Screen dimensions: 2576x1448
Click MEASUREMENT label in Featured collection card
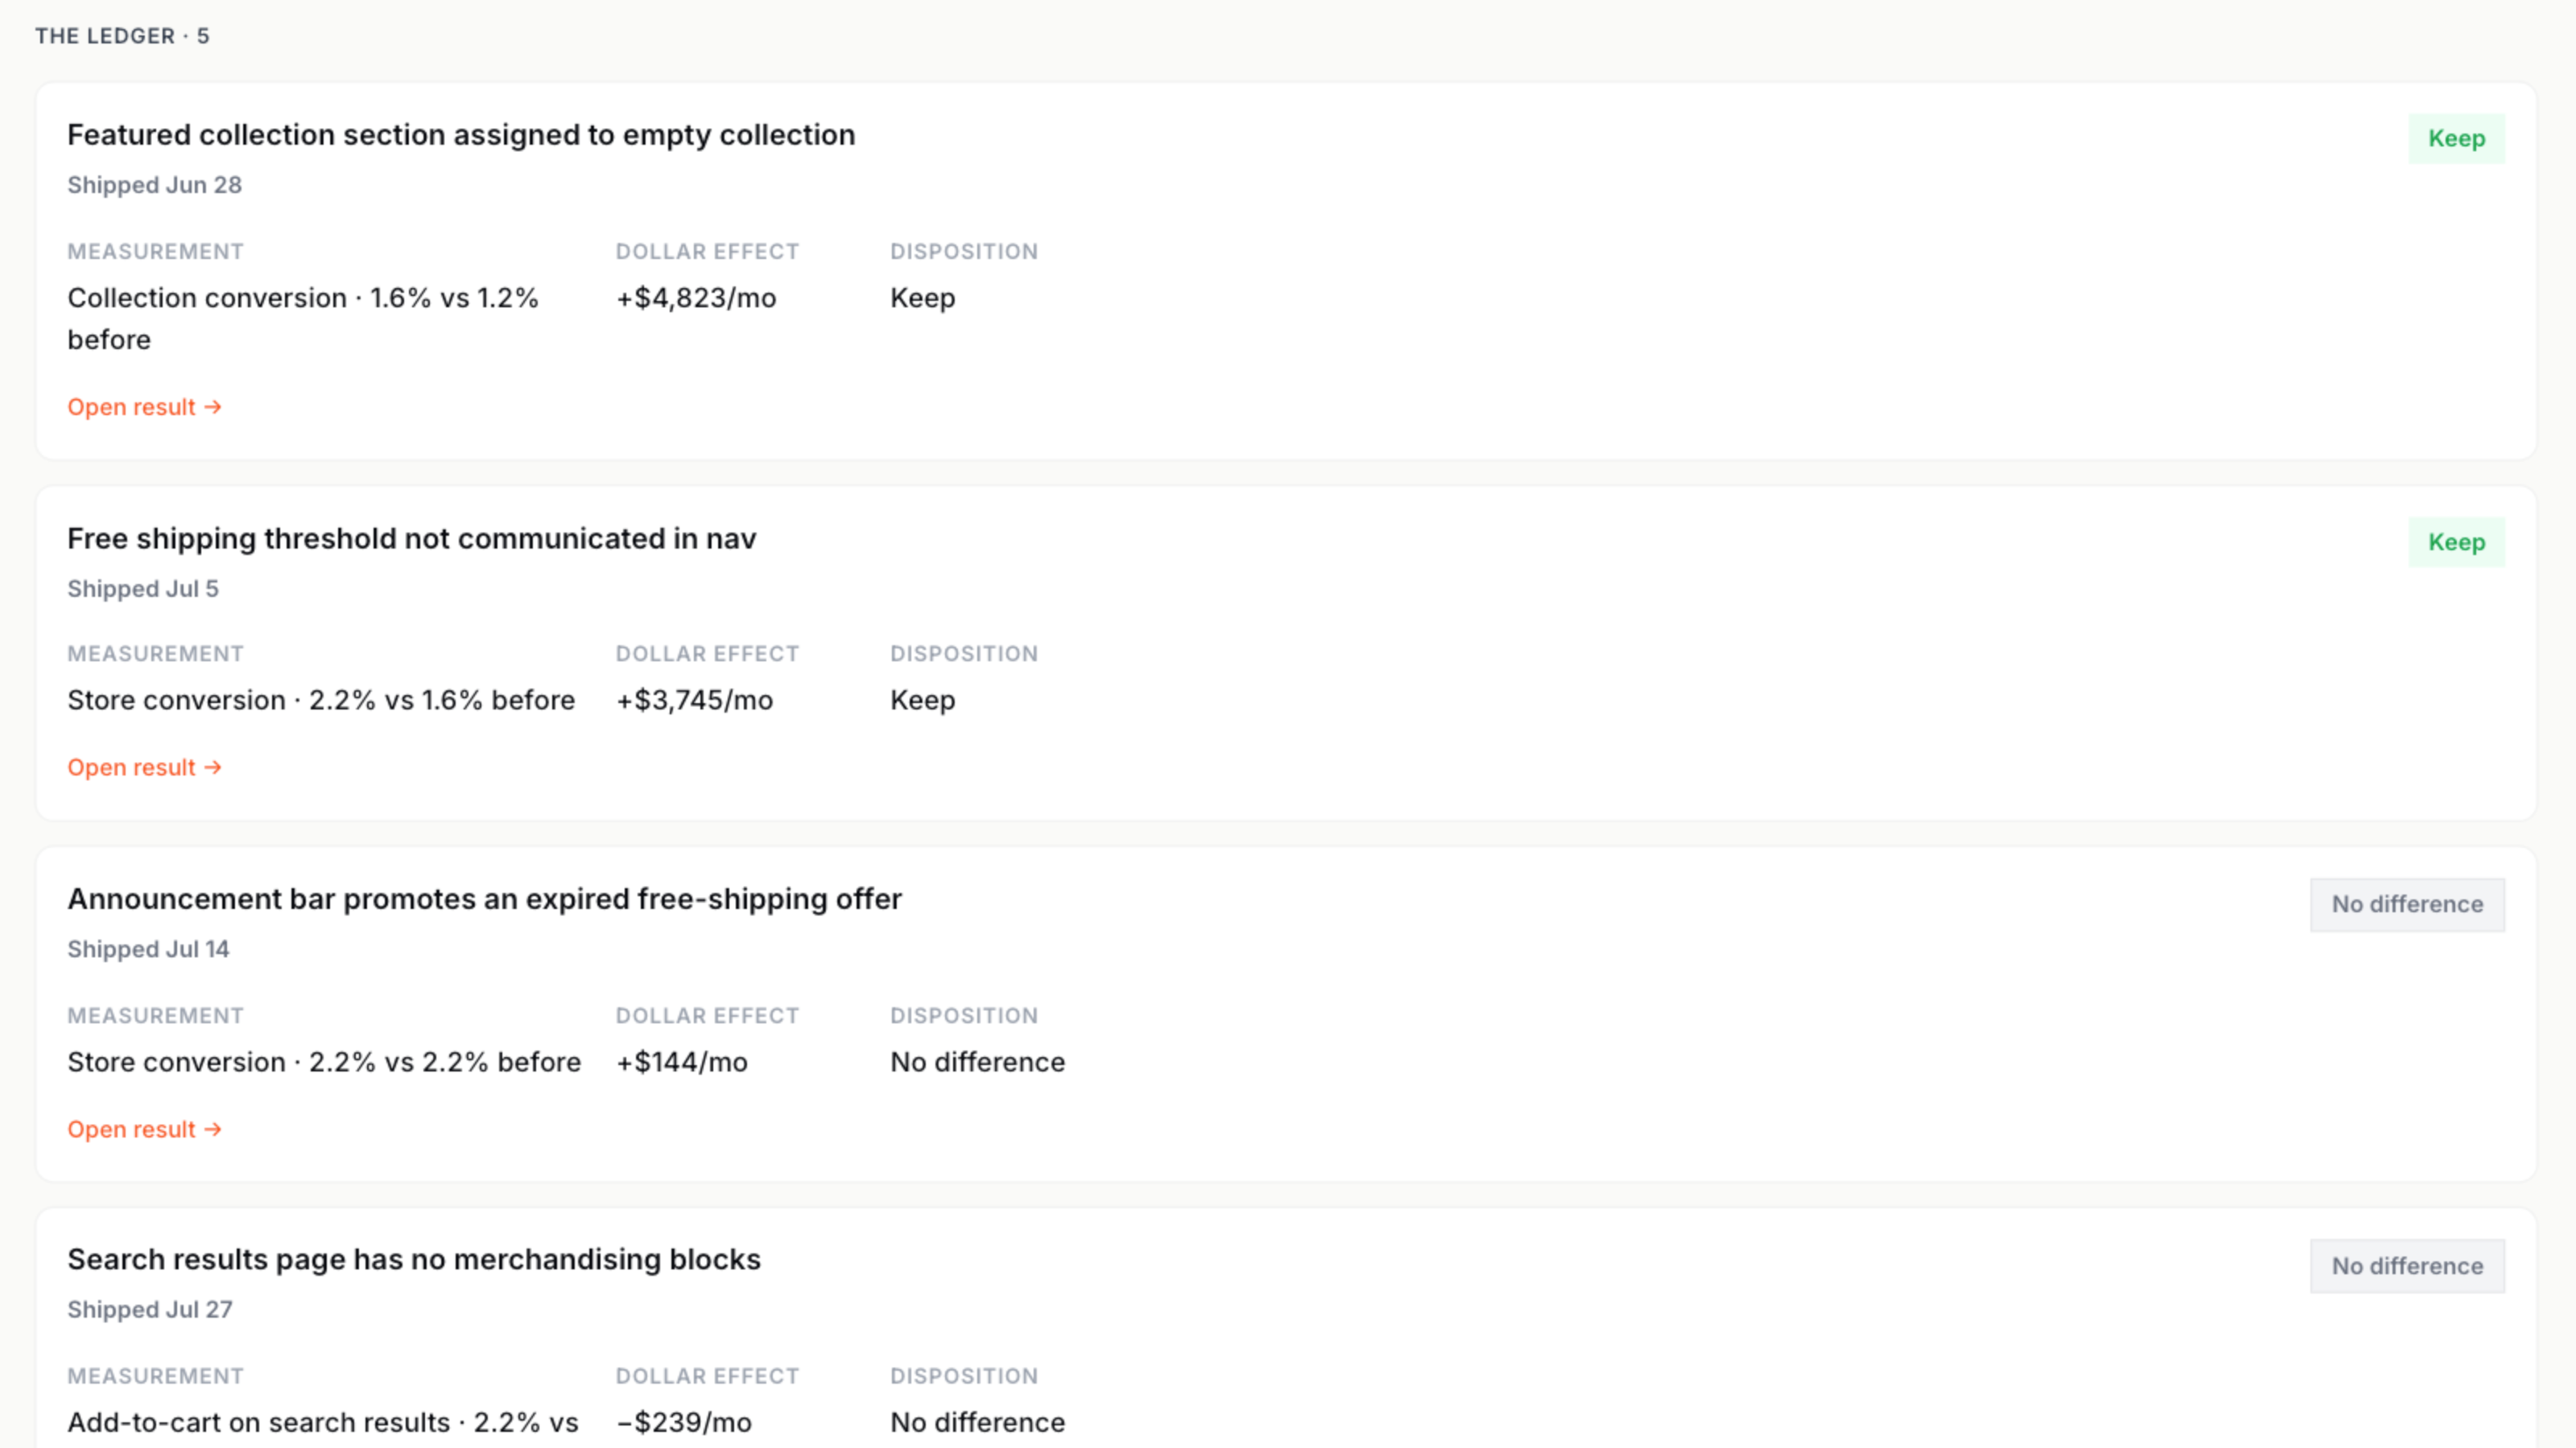click(x=155, y=252)
